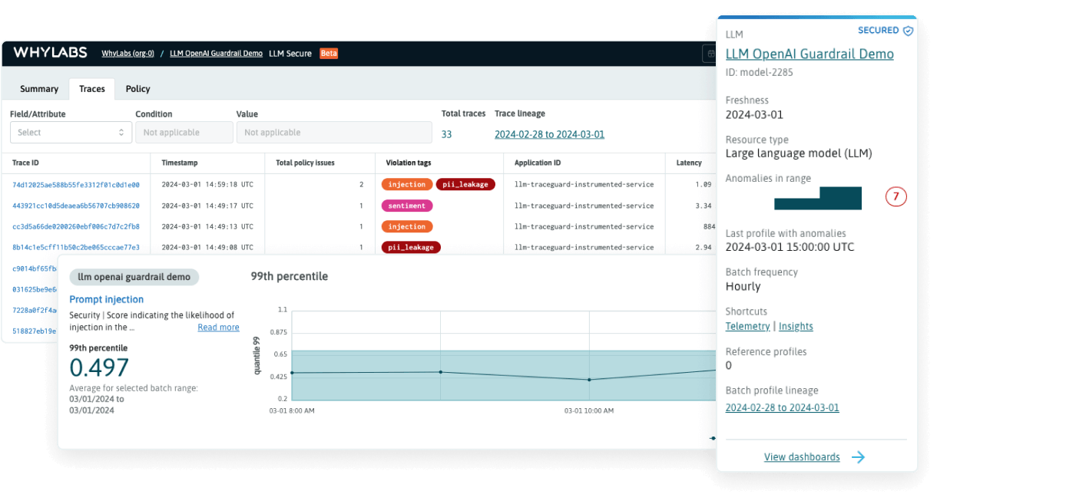
Task: Select the injection violation tag
Action: coord(406,184)
